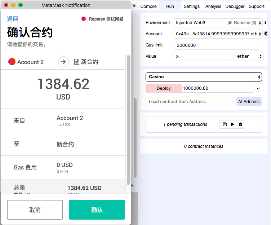Image resolution: width=271 pixels, height=225 pixels.
Task: Click the Remix panel scrollbar behind MetaMask
Action: [x=135, y=138]
